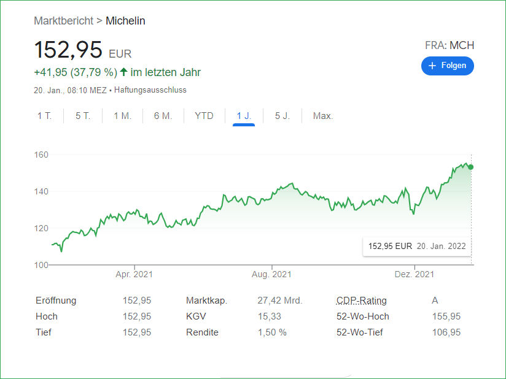506x379 pixels.
Task: Click the 160 y-axis label
Action: (x=41, y=155)
